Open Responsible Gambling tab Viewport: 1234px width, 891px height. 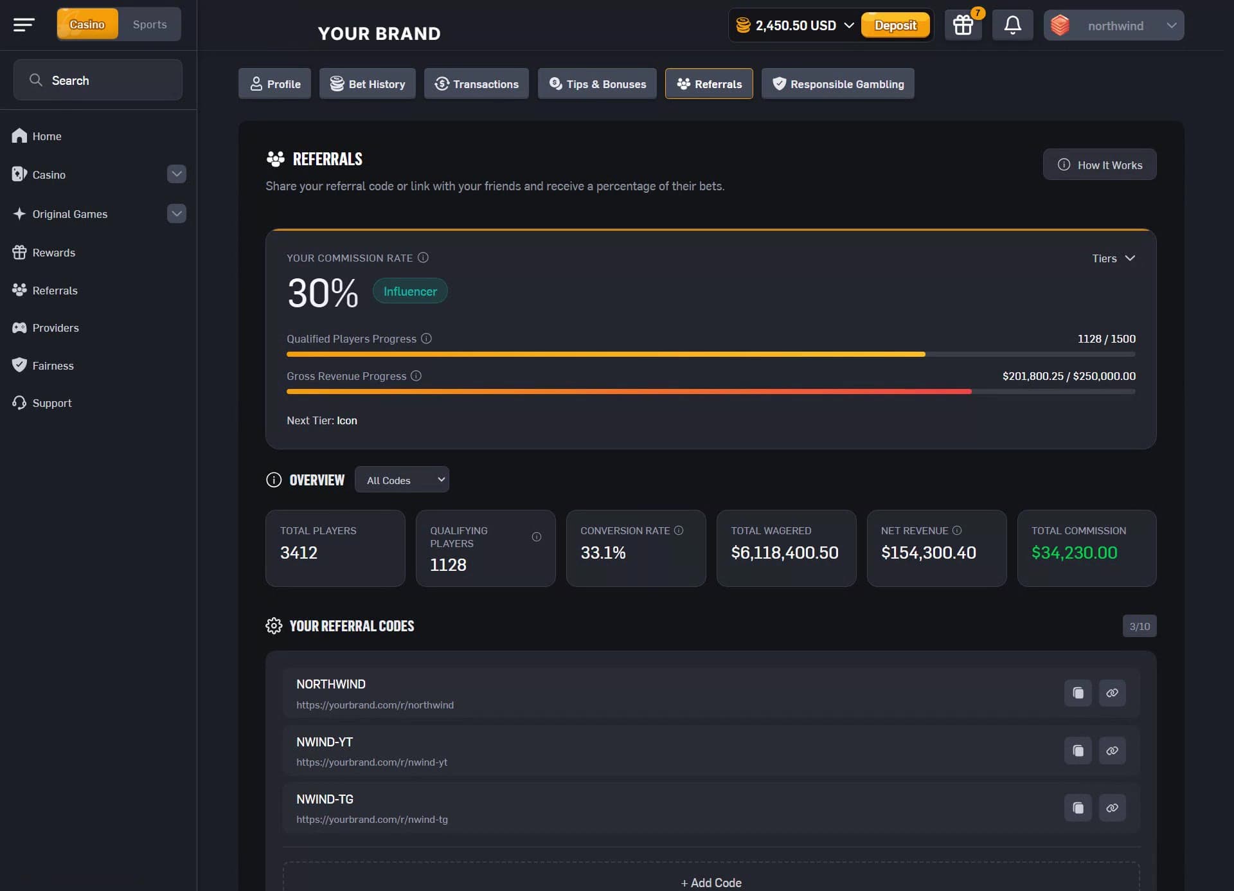837,84
